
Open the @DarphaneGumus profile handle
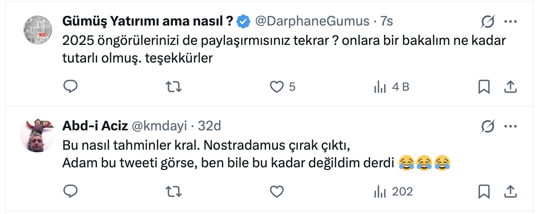[313, 21]
